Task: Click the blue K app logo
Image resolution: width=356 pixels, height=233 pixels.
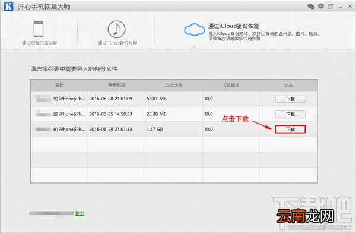Action: 8,6
